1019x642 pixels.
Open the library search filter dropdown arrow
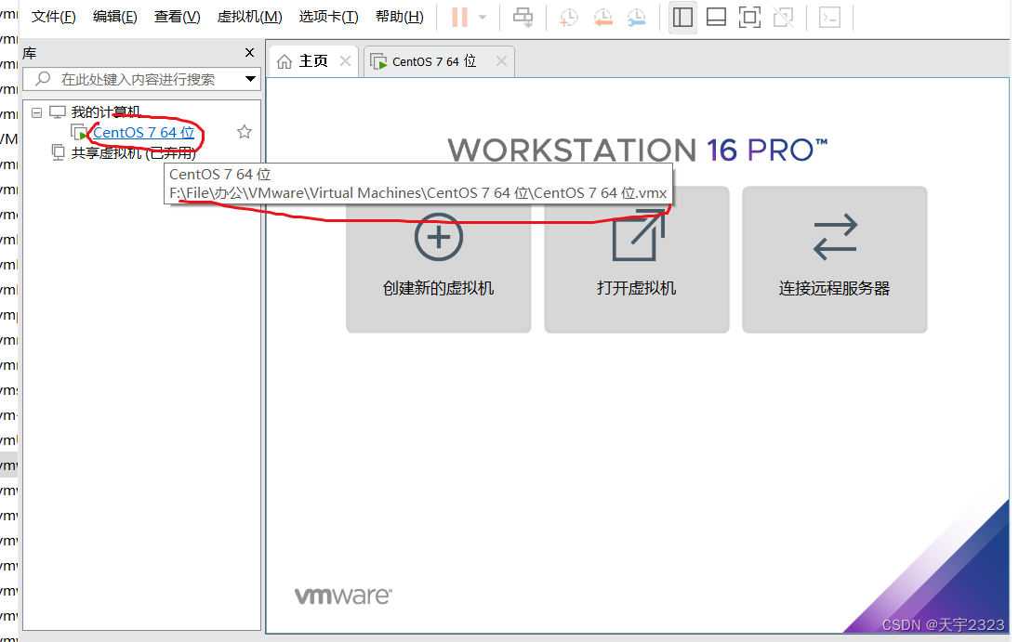click(x=250, y=79)
